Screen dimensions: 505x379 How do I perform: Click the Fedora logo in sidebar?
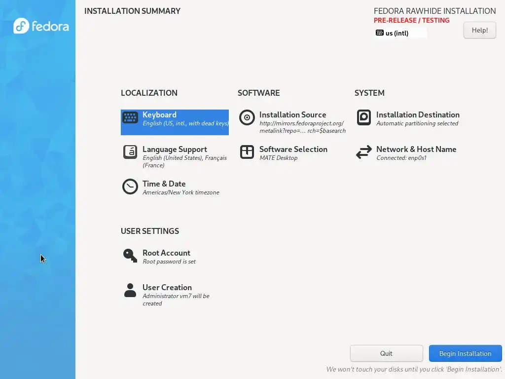[41, 26]
